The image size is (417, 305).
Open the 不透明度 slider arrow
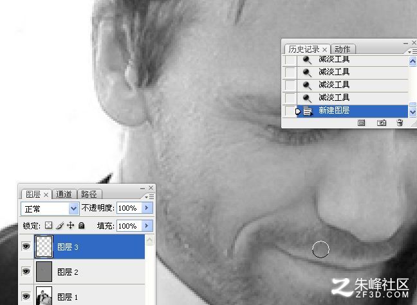coord(147,208)
